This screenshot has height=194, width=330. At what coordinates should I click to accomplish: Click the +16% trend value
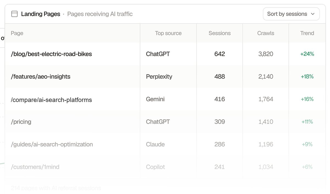(307, 99)
